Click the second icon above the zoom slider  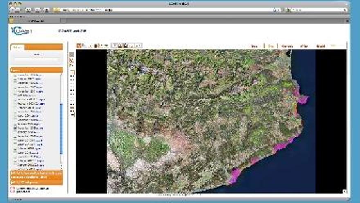(x=72, y=60)
